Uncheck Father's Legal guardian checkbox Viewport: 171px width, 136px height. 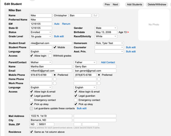(x=76, y=96)
